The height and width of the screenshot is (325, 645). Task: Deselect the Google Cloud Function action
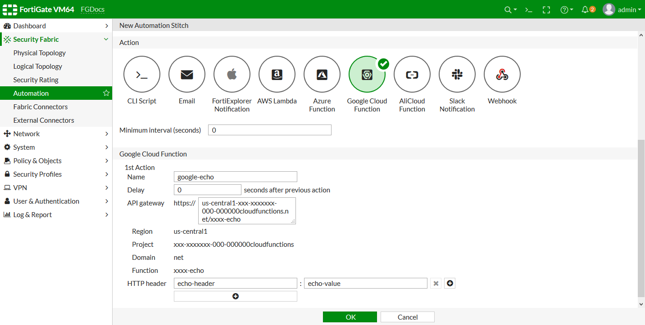(x=367, y=75)
